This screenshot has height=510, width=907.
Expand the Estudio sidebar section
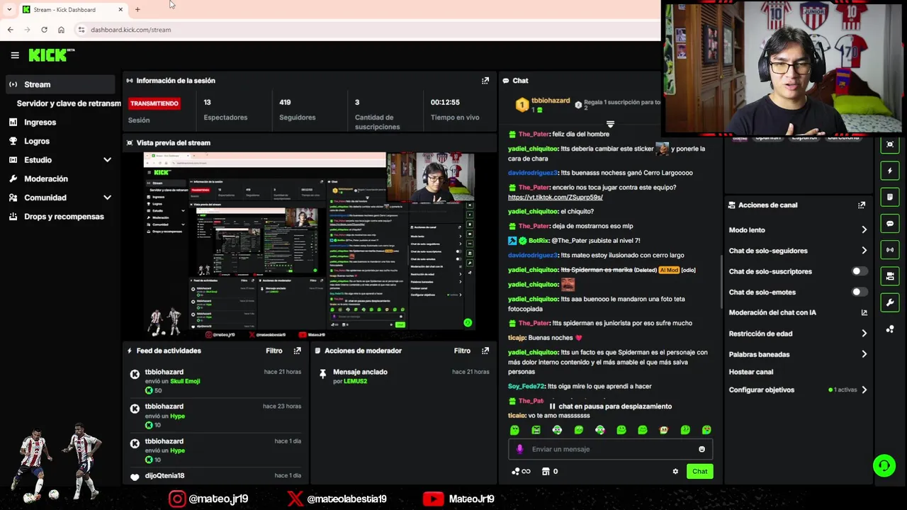pos(107,160)
